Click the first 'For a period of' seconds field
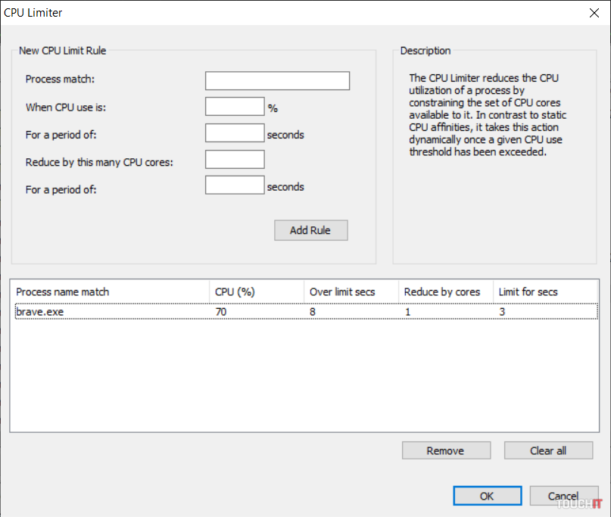This screenshot has height=517, width=611. coord(235,133)
